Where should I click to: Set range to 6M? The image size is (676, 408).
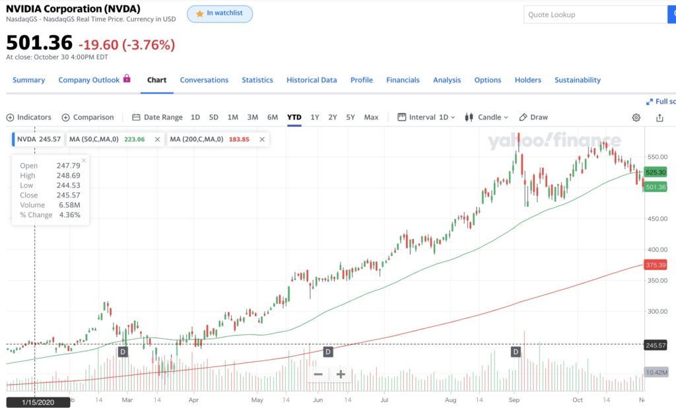click(x=273, y=117)
